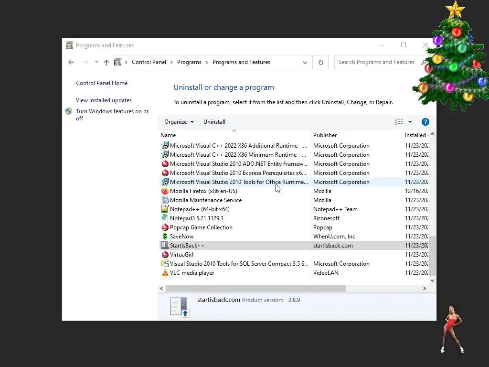Click the change view icon
The width and height of the screenshot is (489, 367).
click(x=399, y=122)
